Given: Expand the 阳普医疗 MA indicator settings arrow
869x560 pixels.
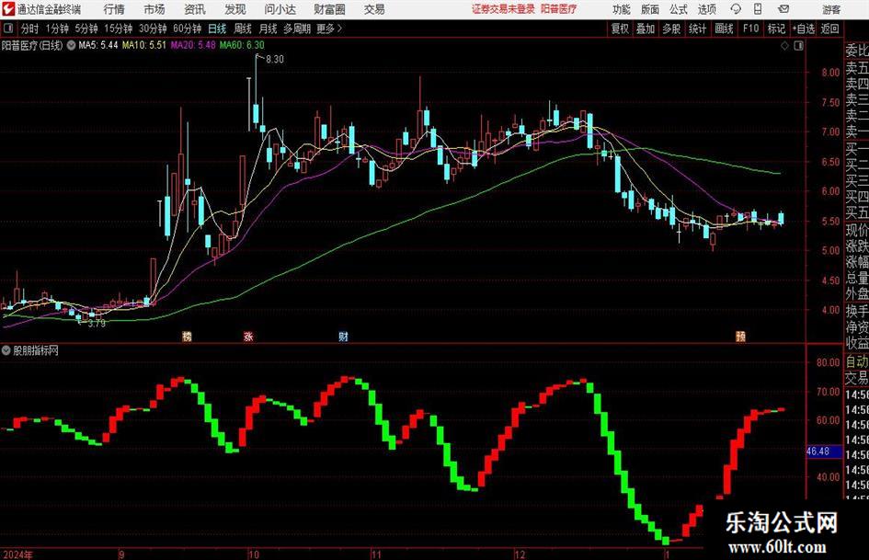Looking at the screenshot, I should pos(71,45).
